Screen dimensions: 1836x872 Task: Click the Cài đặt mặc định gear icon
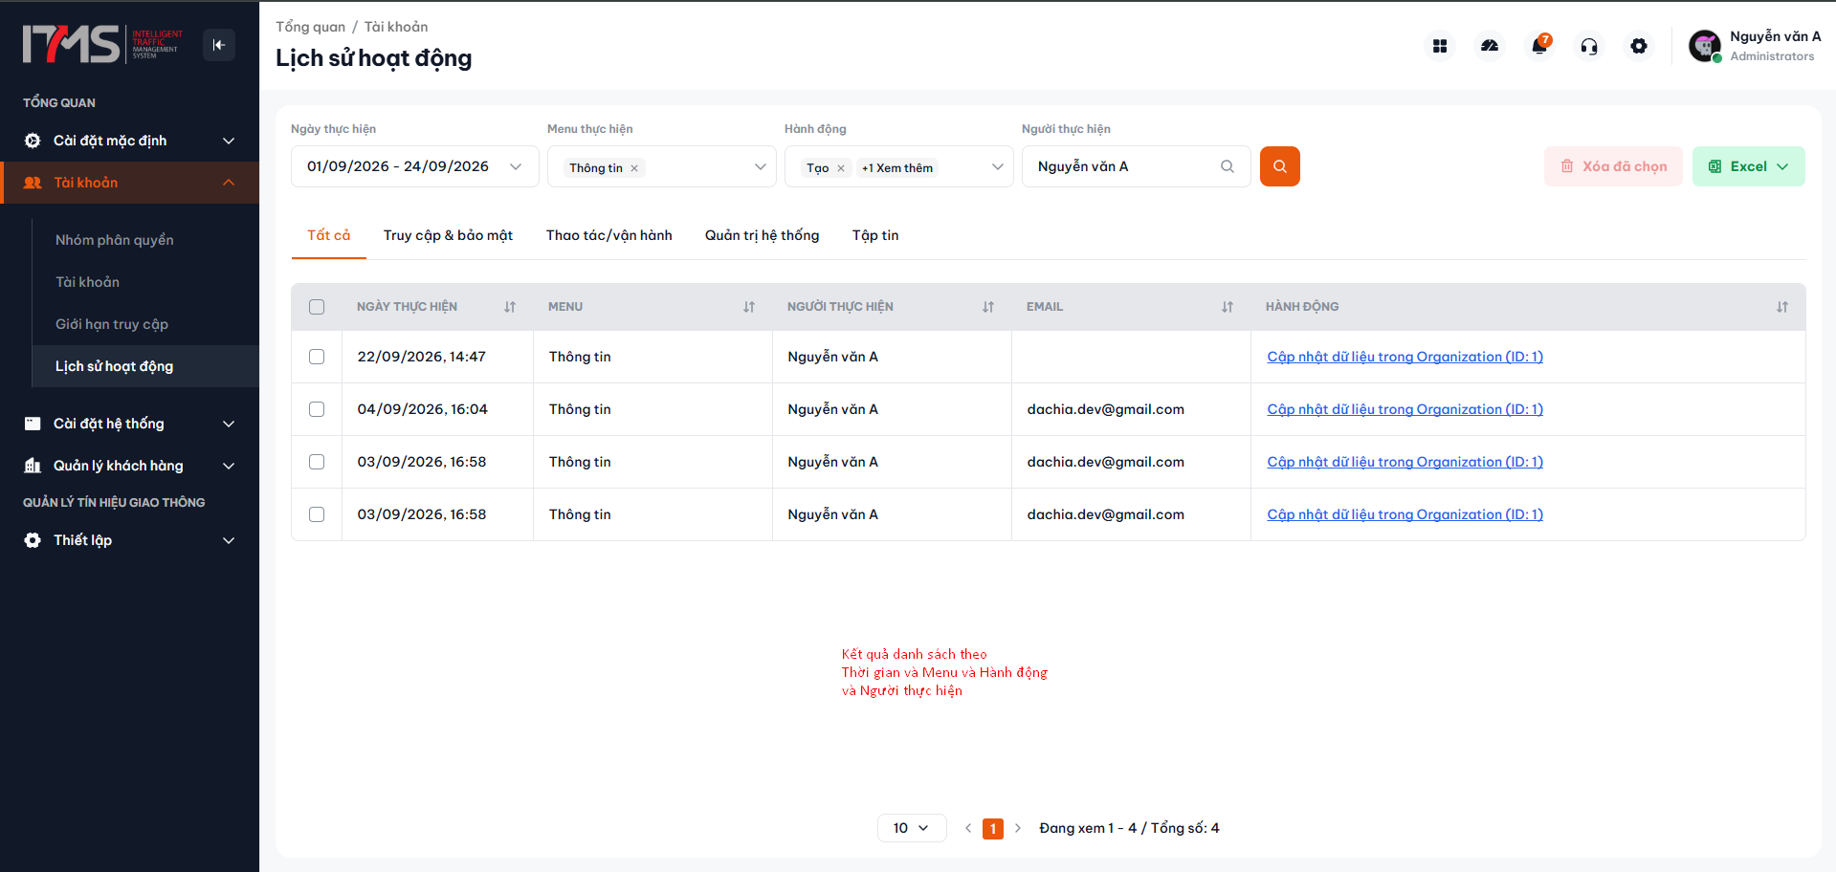coord(33,141)
